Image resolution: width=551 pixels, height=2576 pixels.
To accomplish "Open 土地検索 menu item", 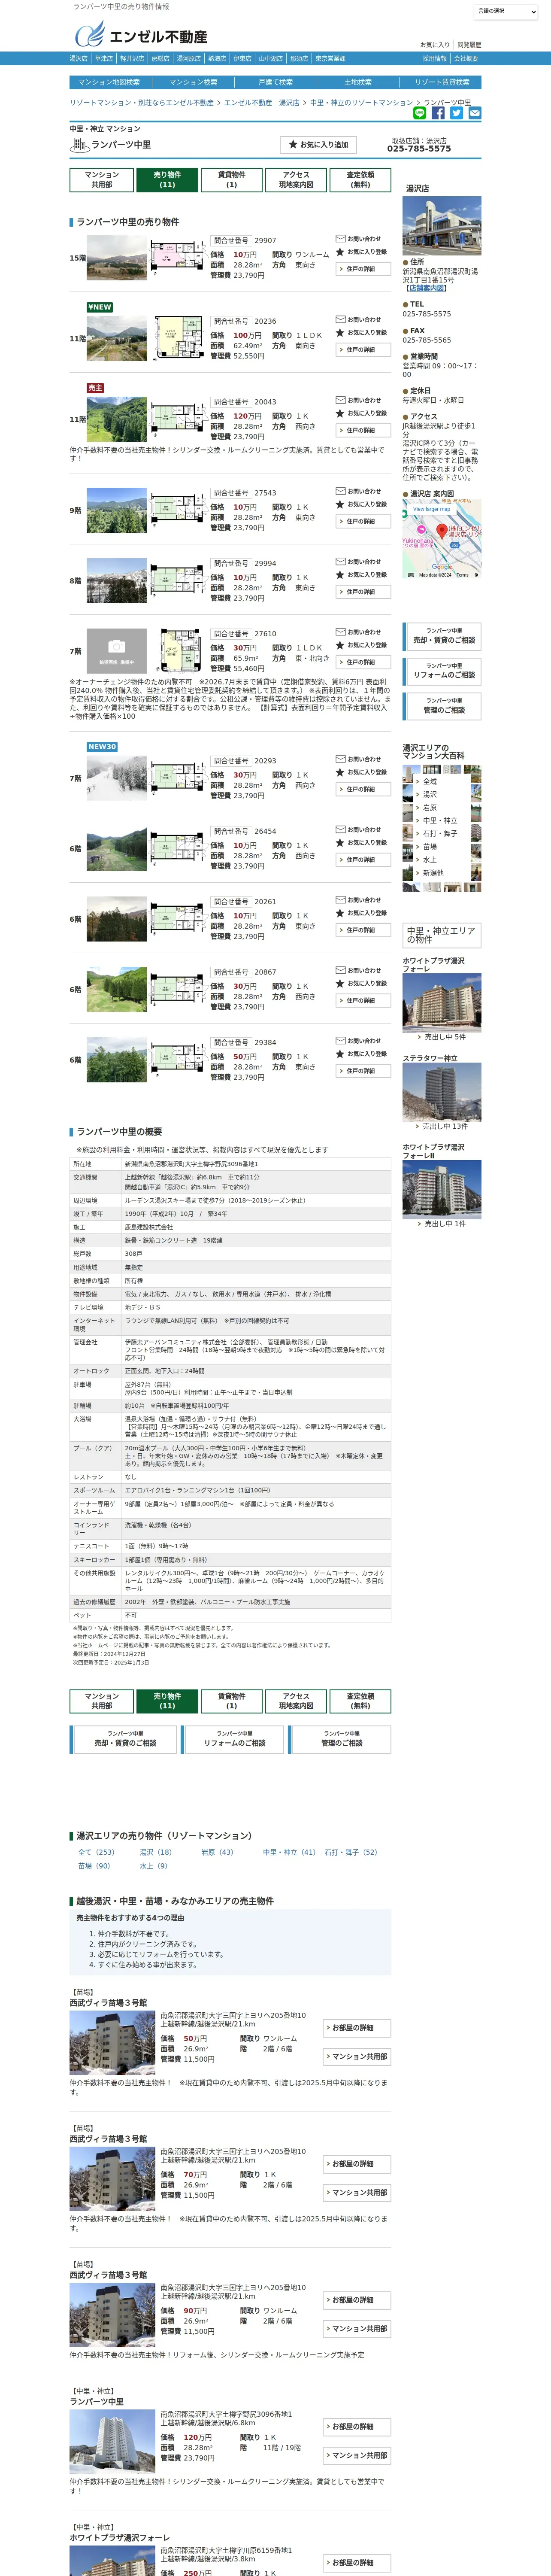I will click(358, 82).
